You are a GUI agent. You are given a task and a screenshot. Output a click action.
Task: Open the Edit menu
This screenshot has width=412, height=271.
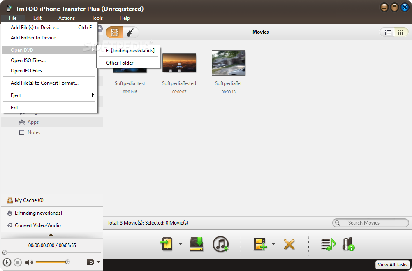(x=37, y=18)
